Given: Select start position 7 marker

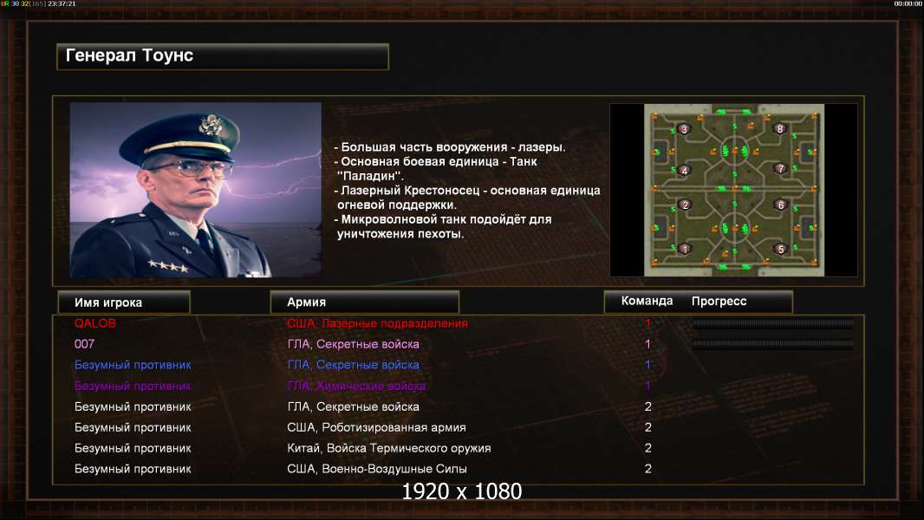Looking at the screenshot, I should click(781, 169).
